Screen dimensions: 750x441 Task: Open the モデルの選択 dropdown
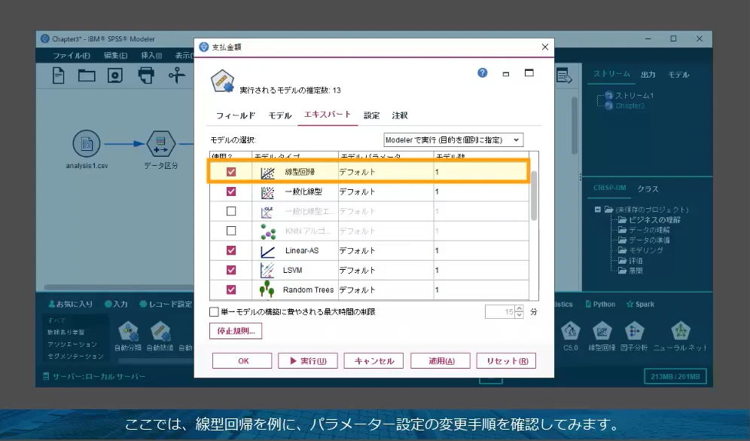point(453,139)
